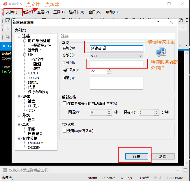The height and width of the screenshot is (181, 190).
Task: Click the 确定 button
Action: (137, 157)
